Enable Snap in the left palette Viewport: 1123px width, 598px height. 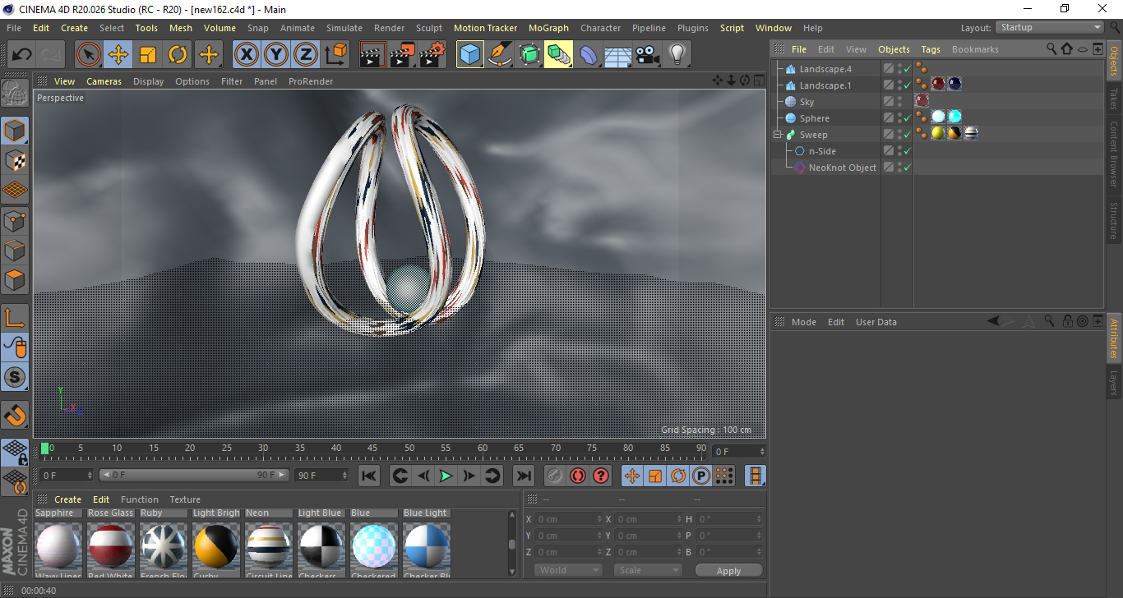(x=15, y=415)
